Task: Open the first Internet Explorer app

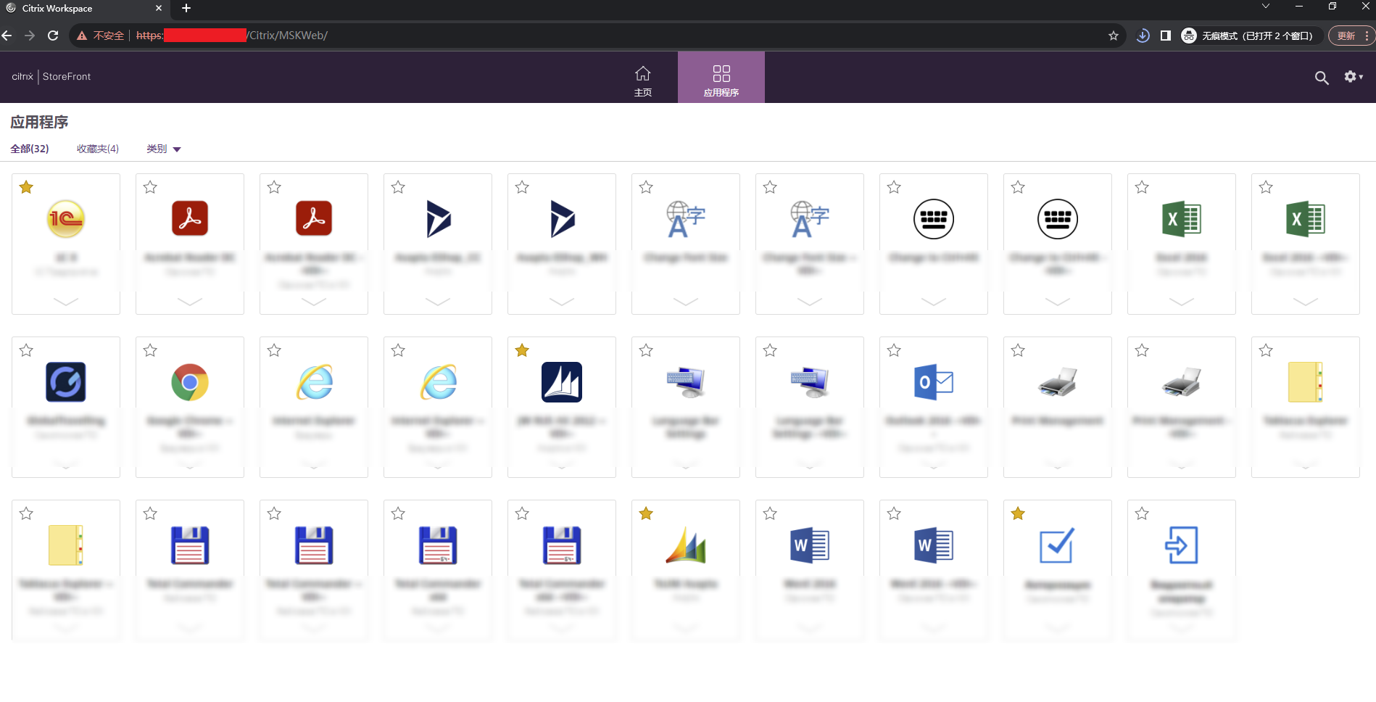Action: point(314,382)
